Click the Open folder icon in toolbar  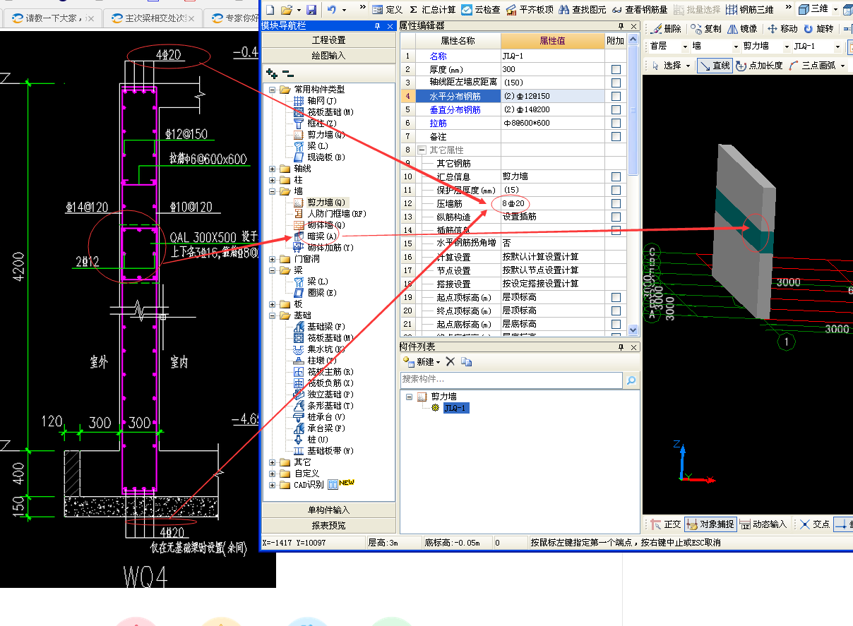tap(286, 9)
